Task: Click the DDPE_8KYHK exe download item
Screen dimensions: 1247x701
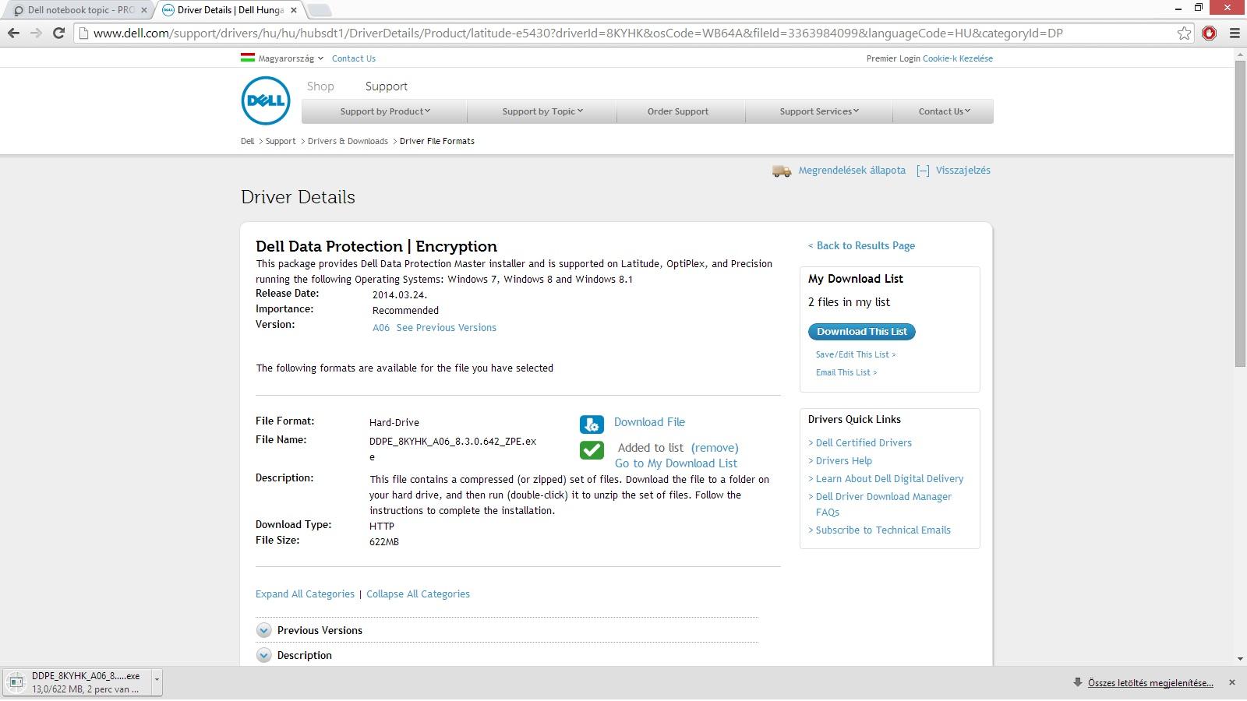Action: [x=82, y=682]
